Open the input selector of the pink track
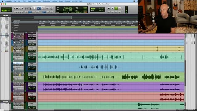This screenshot has width=197, height=111. [x=31, y=35]
